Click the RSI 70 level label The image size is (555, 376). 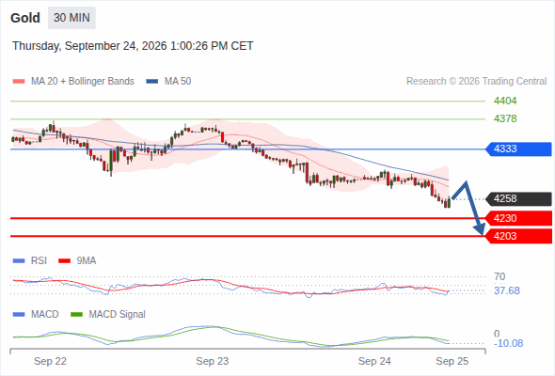499,276
